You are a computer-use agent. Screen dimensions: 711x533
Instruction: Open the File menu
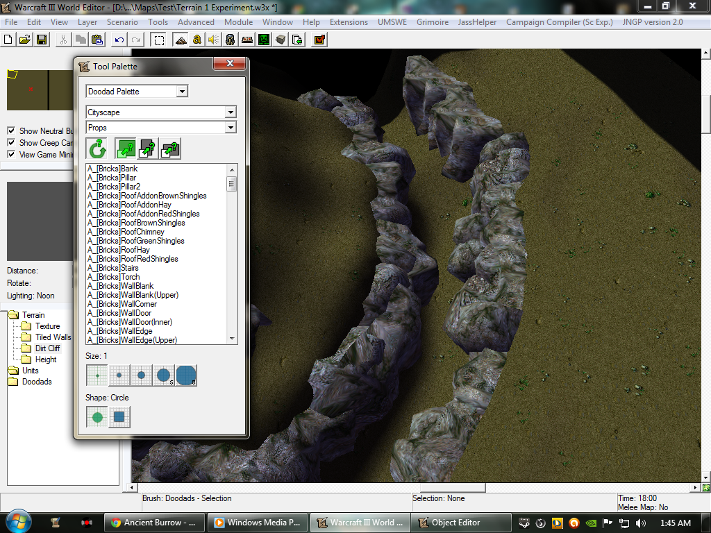tap(11, 22)
